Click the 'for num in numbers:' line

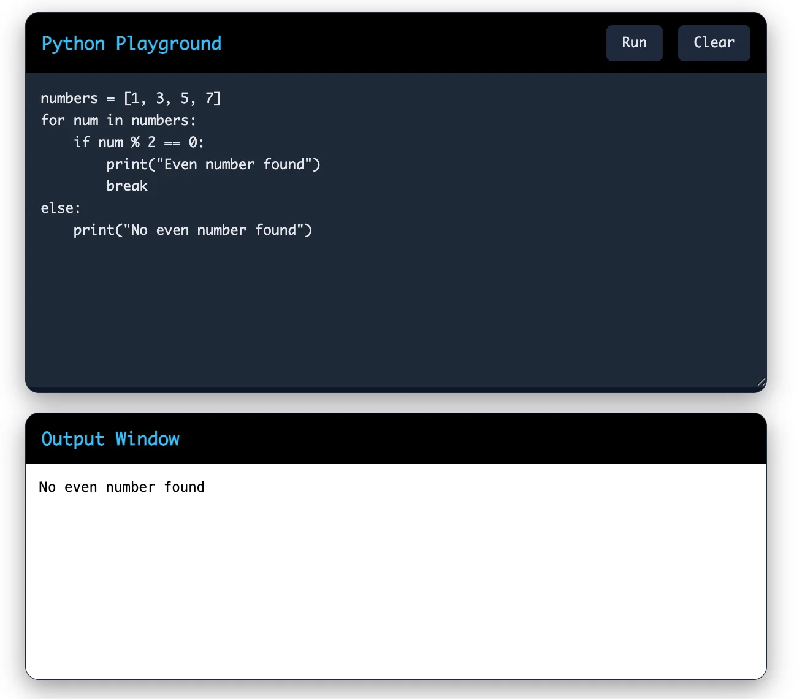pos(118,120)
